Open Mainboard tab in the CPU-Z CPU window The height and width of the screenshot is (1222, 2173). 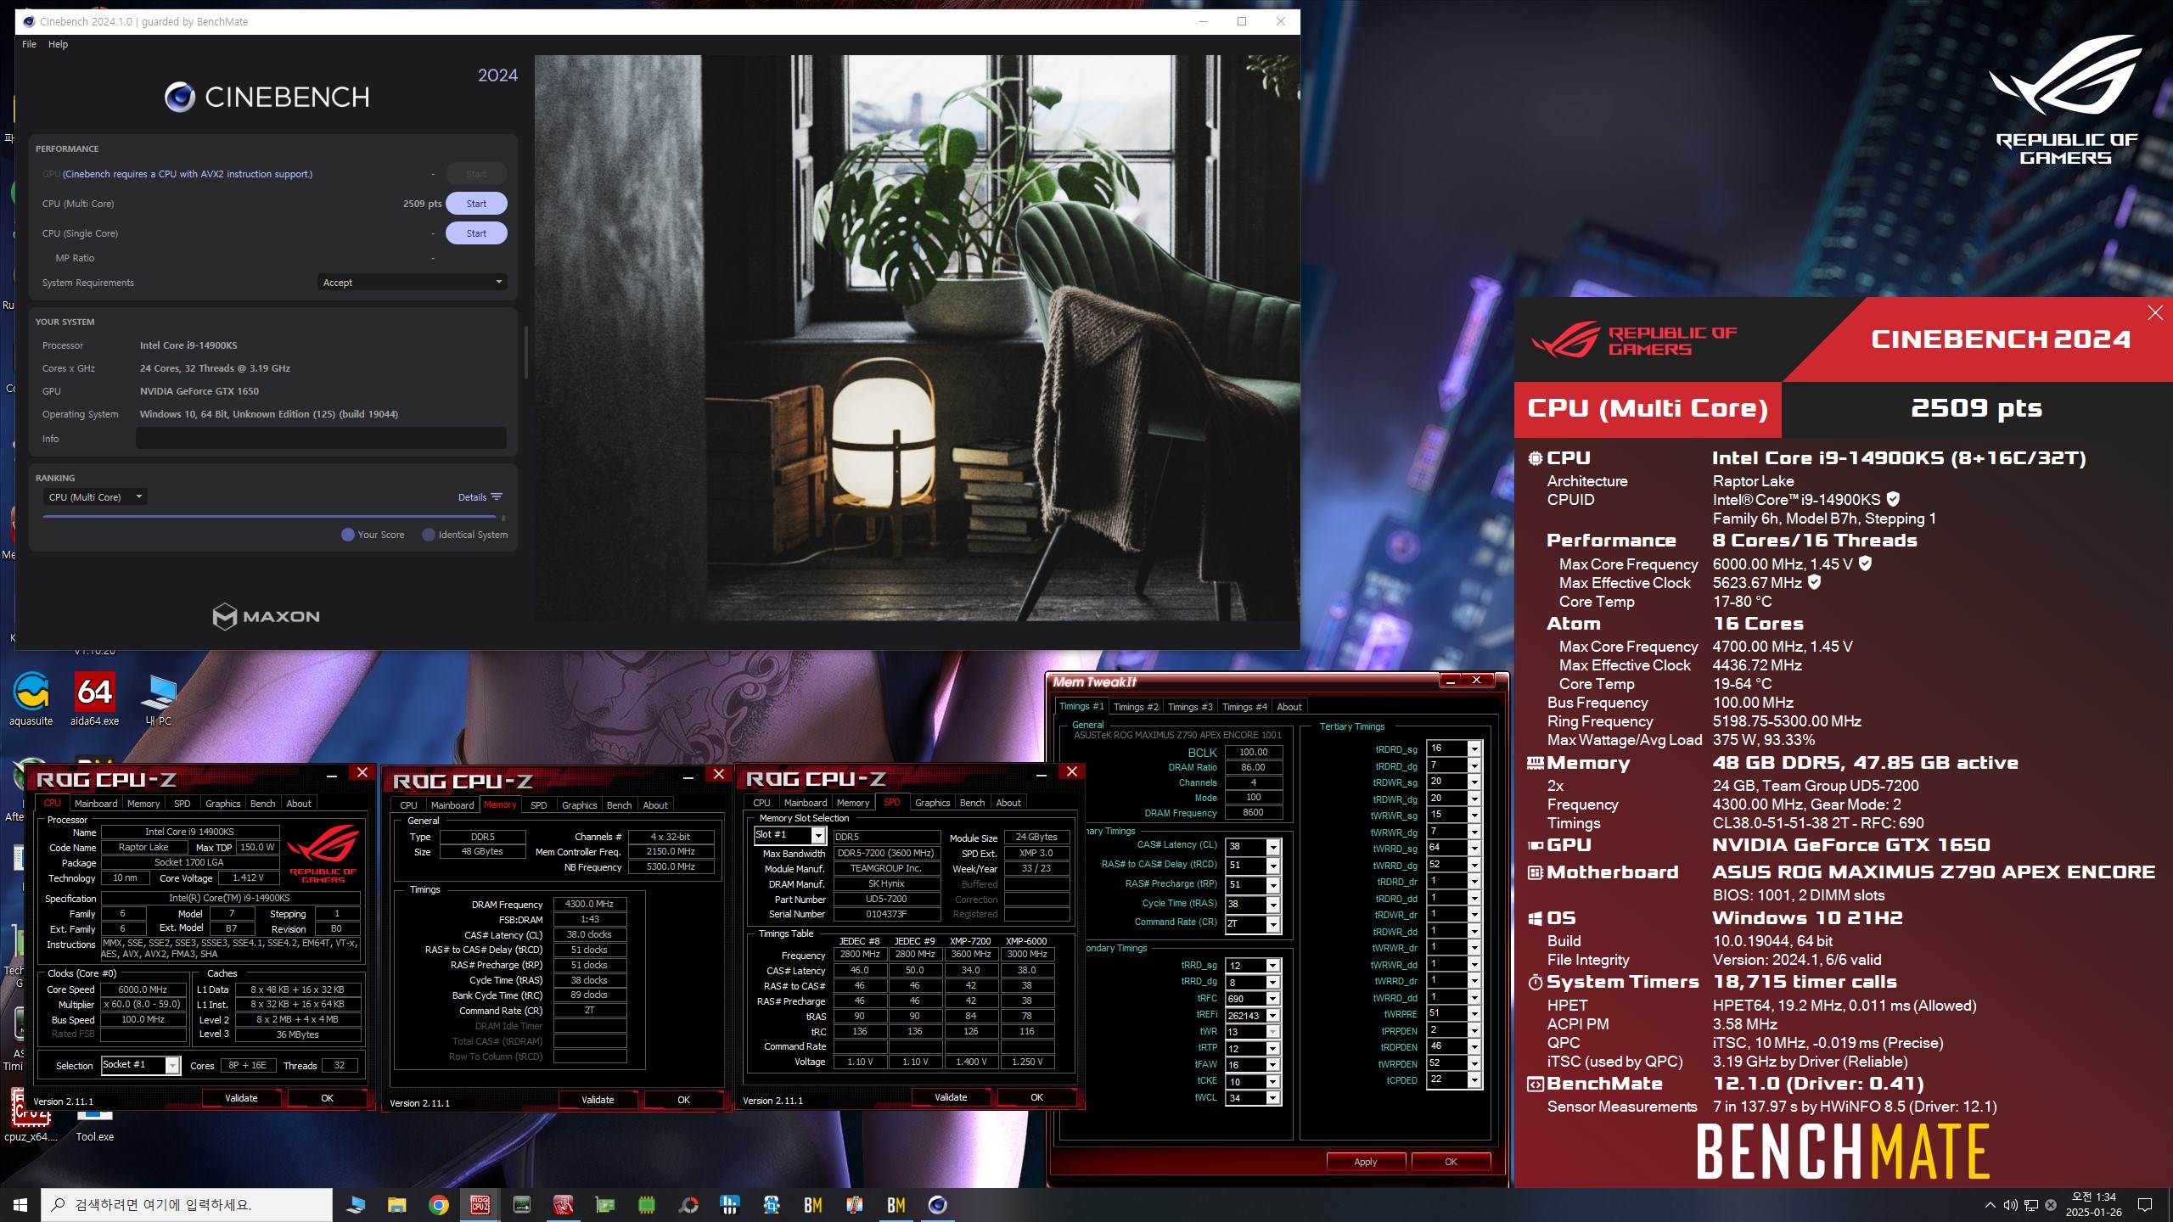pyautogui.click(x=95, y=804)
